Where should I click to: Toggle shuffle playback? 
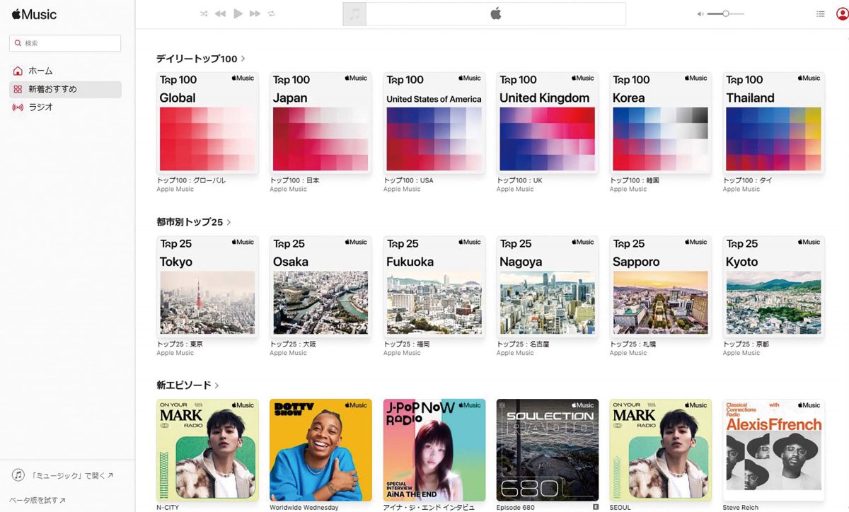(x=204, y=13)
